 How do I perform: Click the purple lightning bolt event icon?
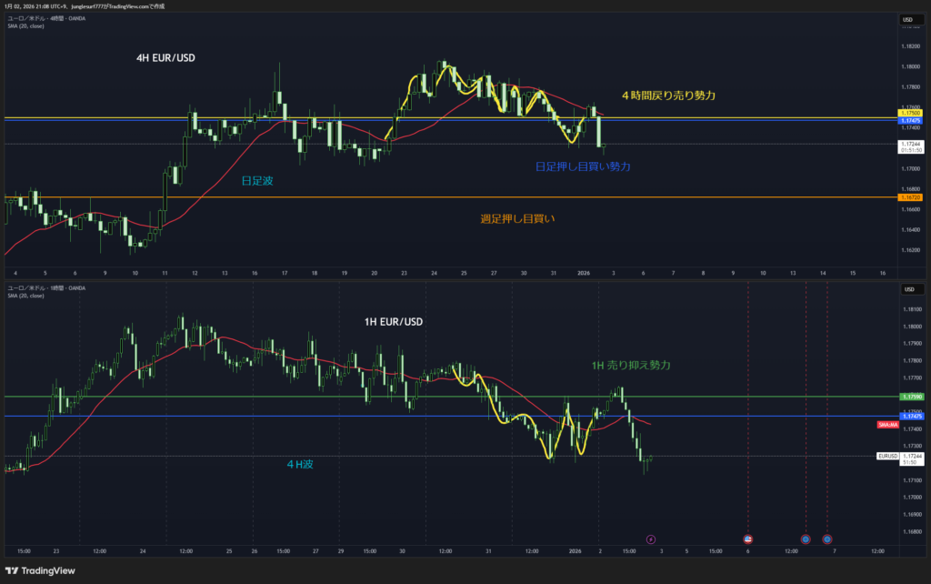650,539
